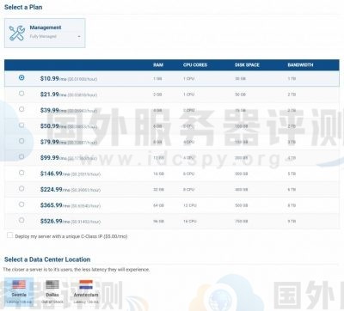Click the RAM column header
The height and width of the screenshot is (311, 344).
158,65
